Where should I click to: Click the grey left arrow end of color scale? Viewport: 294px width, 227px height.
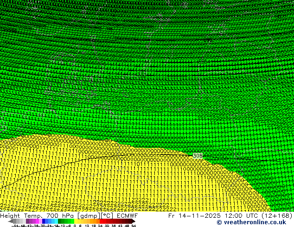pos(11,221)
